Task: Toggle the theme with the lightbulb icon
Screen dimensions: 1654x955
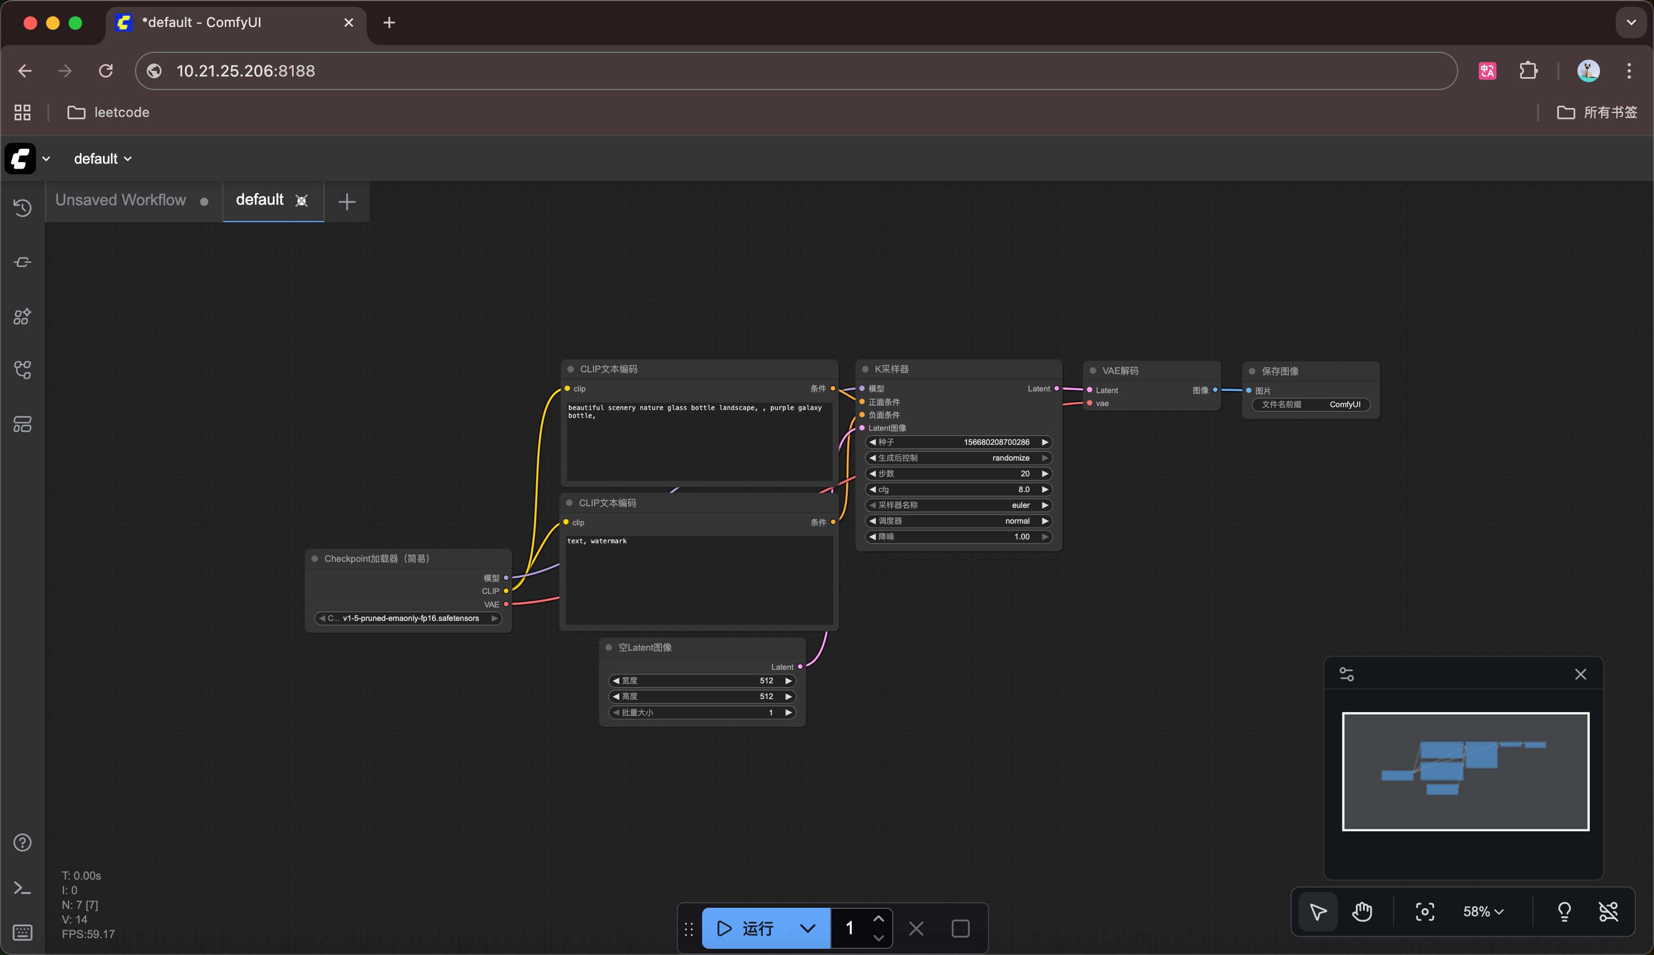Action: coord(1565,911)
